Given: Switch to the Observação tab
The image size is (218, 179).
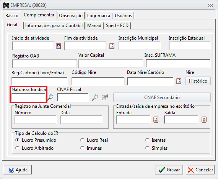Looking at the screenshot, I should (71, 16).
